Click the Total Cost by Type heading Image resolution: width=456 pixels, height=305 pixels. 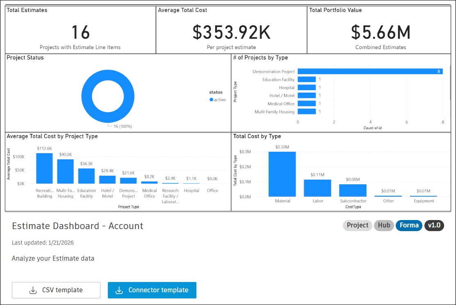click(x=257, y=136)
